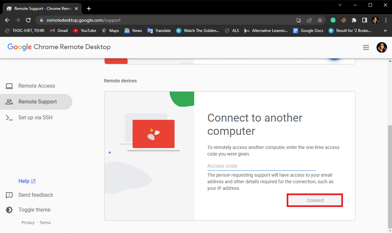Image resolution: width=392 pixels, height=233 pixels.
Task: Open the THDC-IHET, TEHRI bookmark
Action: click(x=25, y=31)
